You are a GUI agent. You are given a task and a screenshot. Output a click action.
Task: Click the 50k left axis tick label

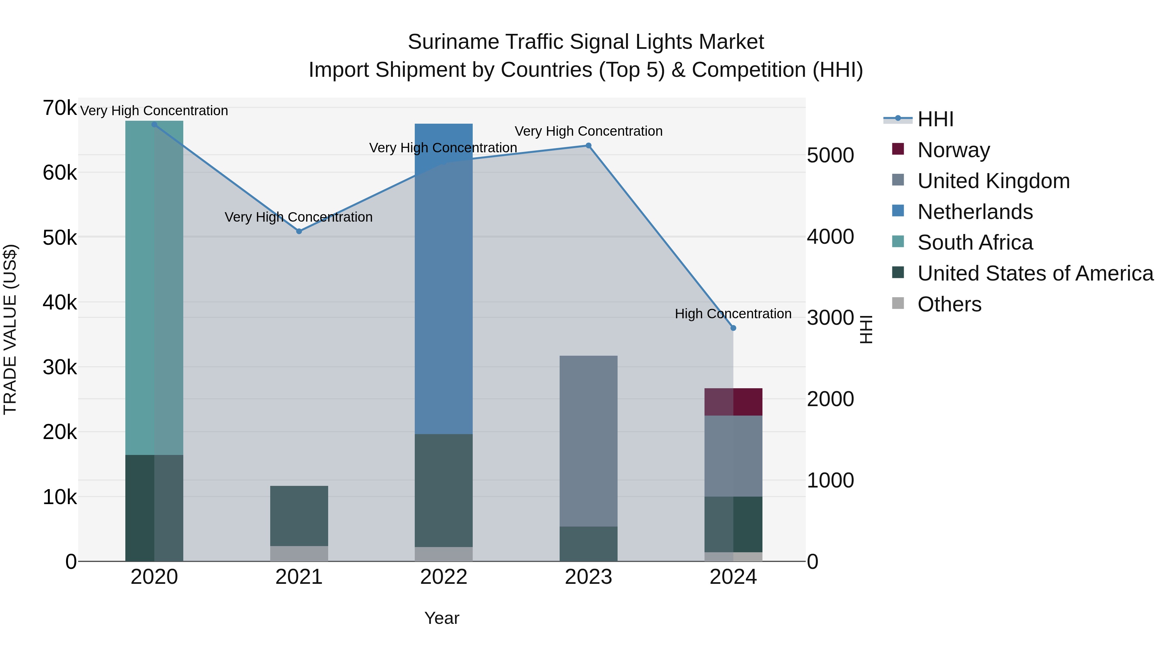click(60, 238)
